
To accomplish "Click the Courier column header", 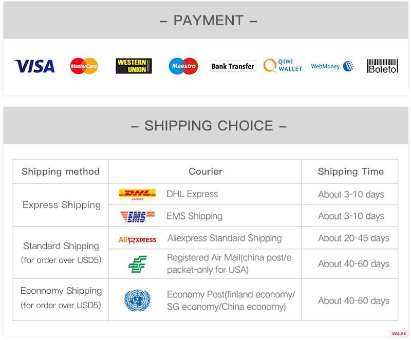I will 205,172.
